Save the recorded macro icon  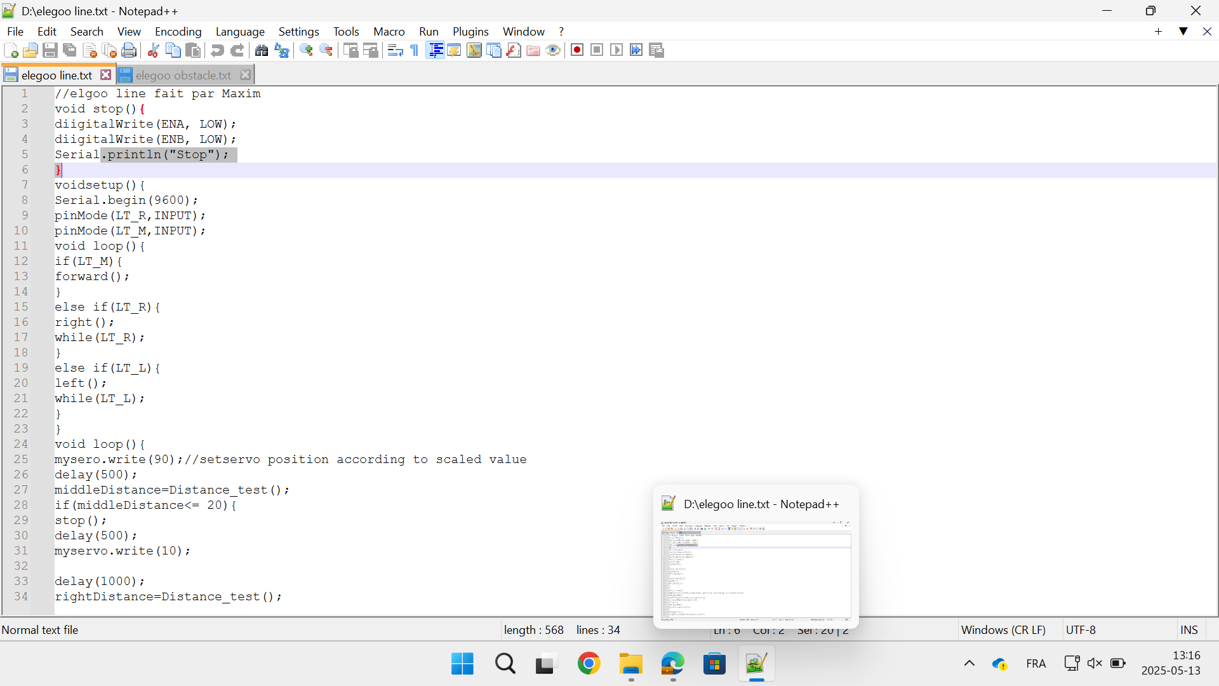click(656, 50)
